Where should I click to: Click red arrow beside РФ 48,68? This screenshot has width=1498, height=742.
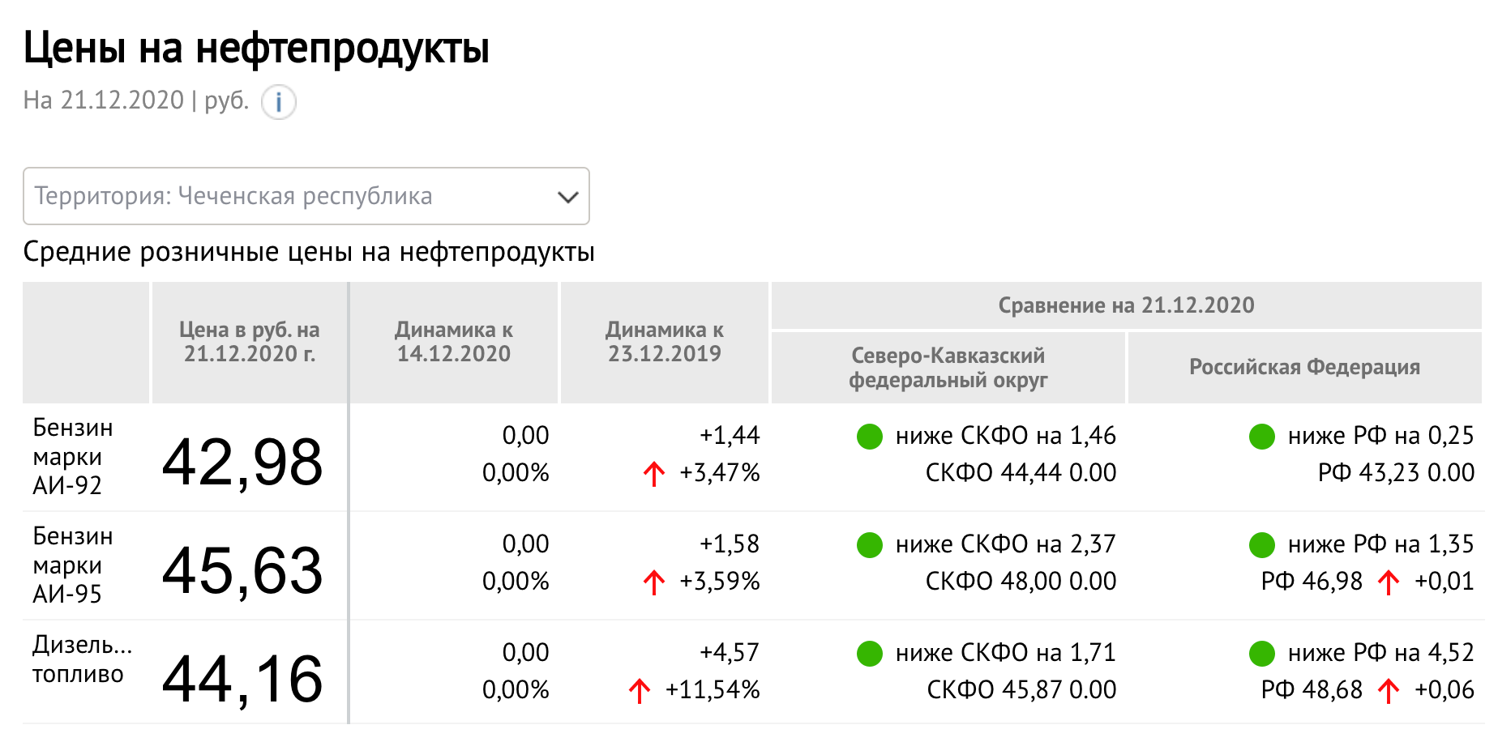pos(1388,690)
